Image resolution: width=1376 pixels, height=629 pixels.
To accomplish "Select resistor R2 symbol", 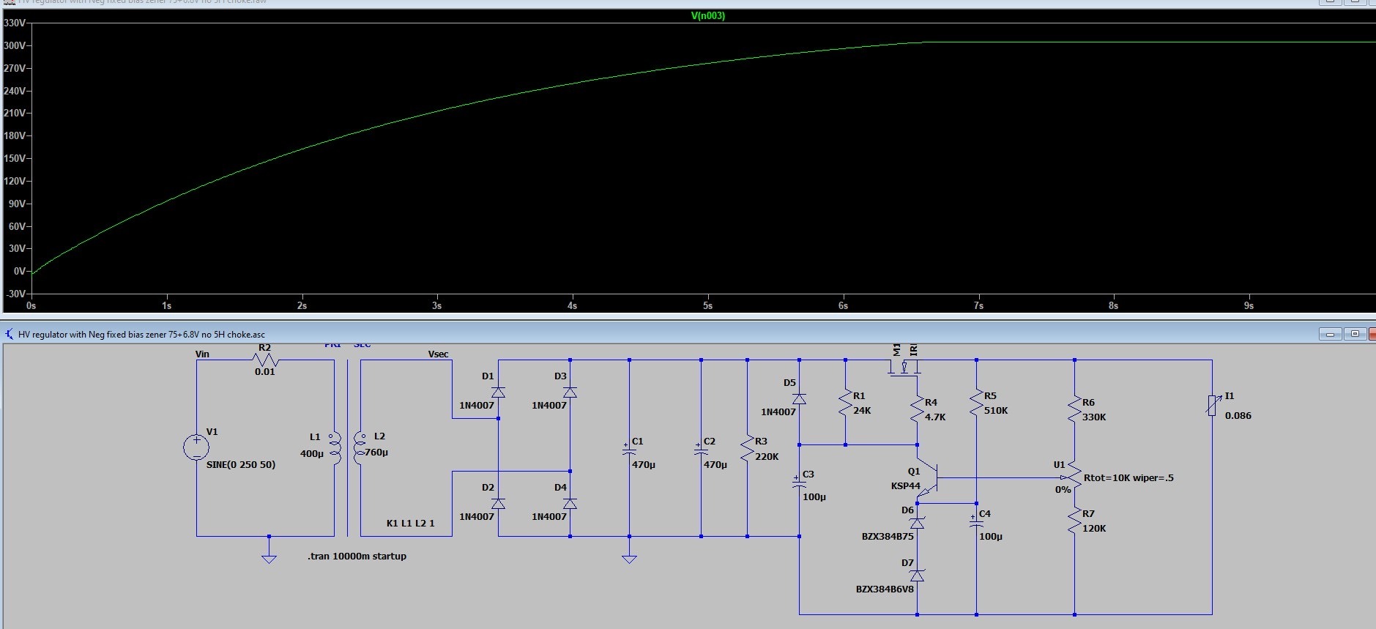I will (x=265, y=360).
